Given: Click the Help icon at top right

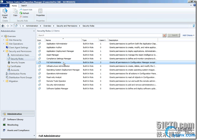Looking at the screenshot, I should 195,5.
